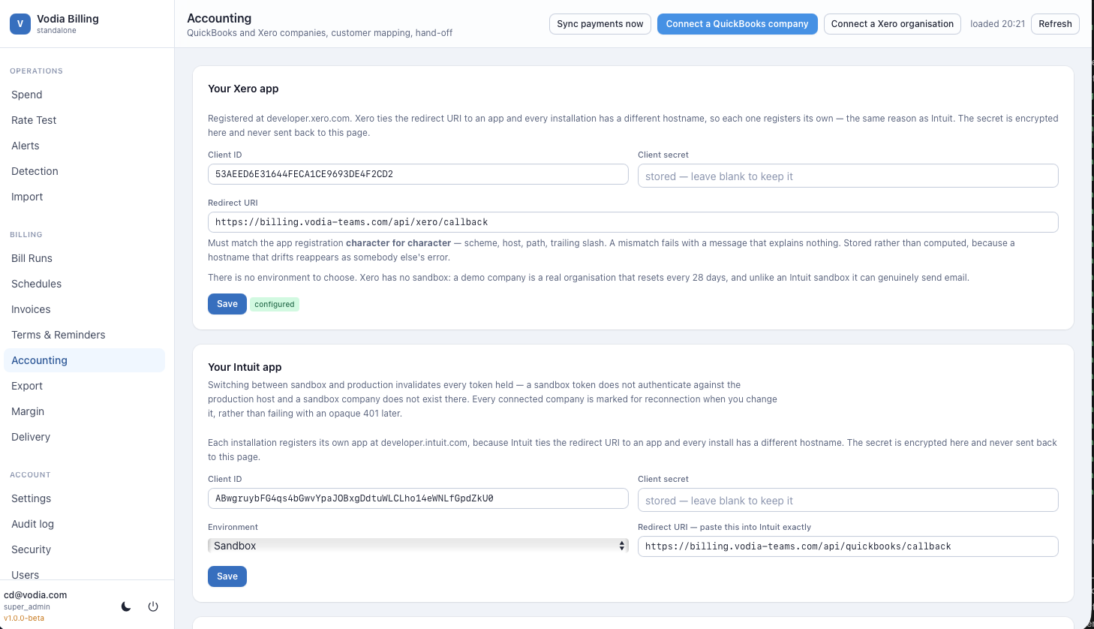The width and height of the screenshot is (1094, 629).
Task: Click the power logout icon
Action: tap(153, 606)
